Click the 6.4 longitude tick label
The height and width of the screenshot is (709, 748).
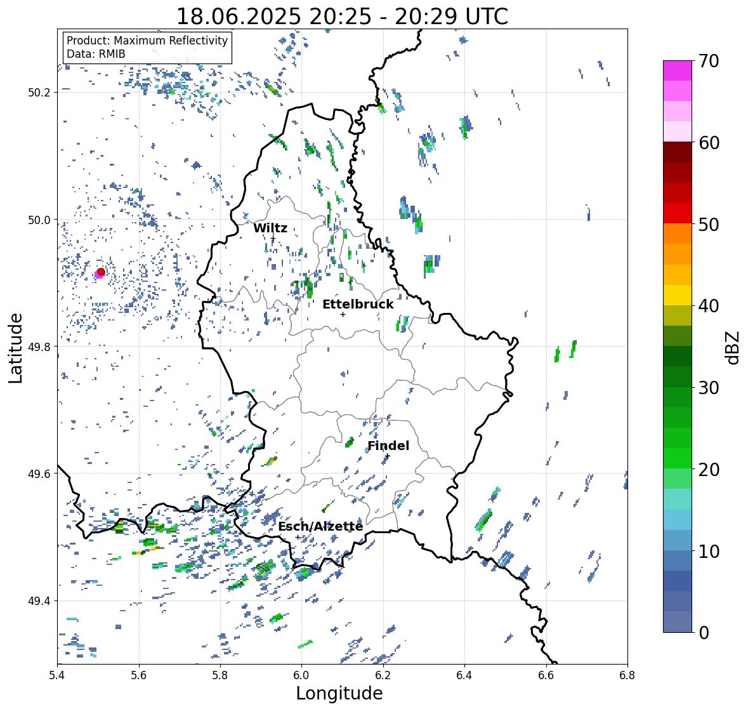464,675
